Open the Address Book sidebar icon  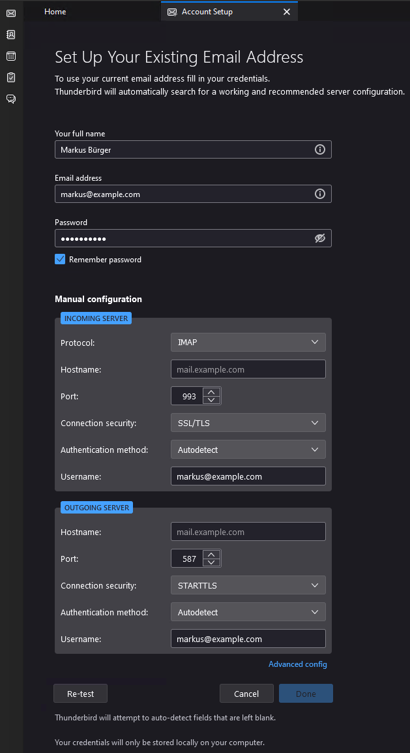point(11,35)
